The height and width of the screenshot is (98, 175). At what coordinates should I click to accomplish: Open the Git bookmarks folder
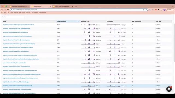point(16,13)
